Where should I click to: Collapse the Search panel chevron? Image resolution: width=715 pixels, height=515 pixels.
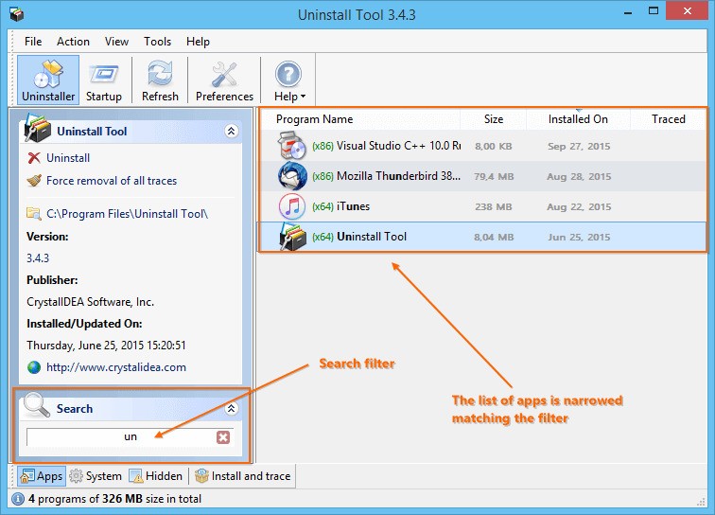231,408
